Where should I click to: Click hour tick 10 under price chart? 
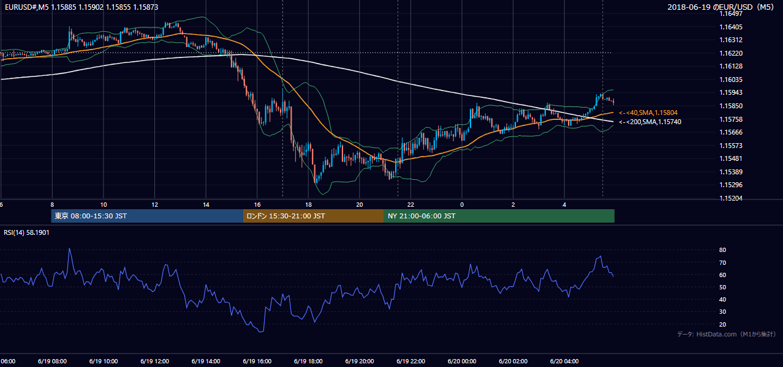pos(104,204)
